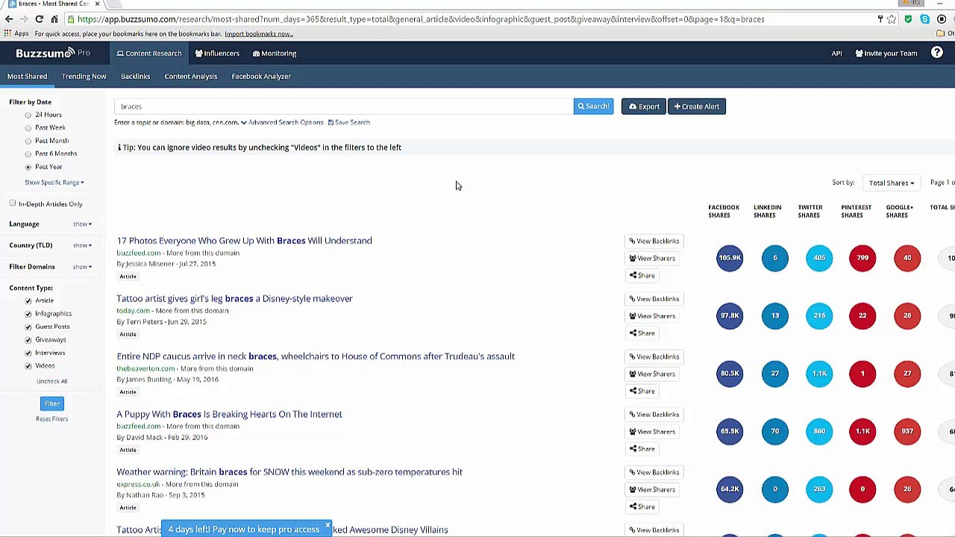
Task: Close the braces - Most Shared browser tab
Action: pos(97,4)
